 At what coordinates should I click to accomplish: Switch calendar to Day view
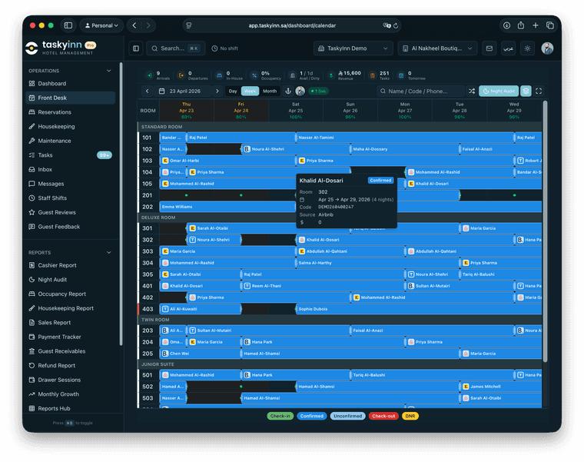click(233, 91)
